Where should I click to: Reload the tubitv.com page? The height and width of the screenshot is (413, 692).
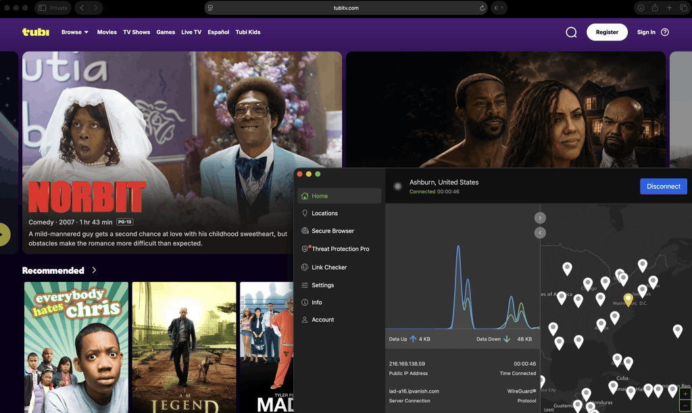coord(482,8)
